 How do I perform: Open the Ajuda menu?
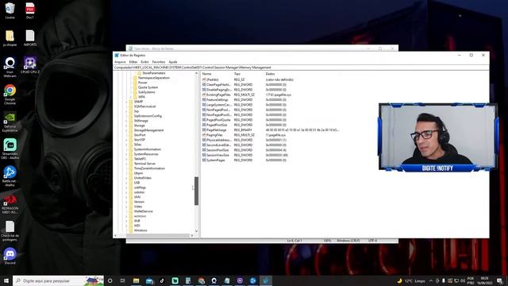click(173, 62)
